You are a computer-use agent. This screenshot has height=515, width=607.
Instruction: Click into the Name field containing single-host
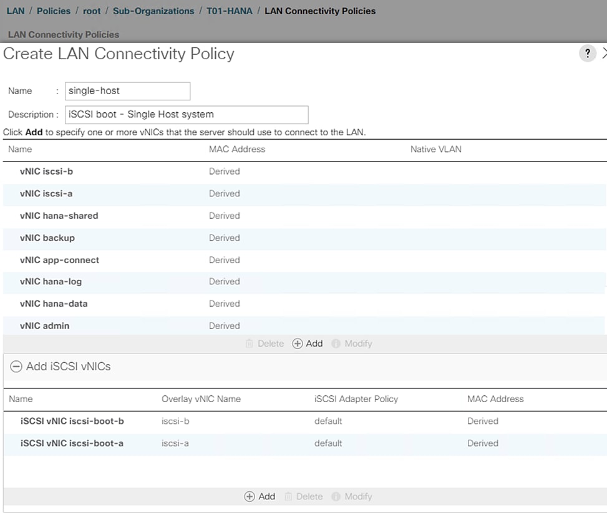127,91
